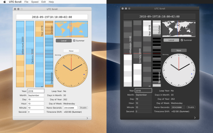This screenshot has width=213, height=133.
Task: Click Now button in light window
Action: [71, 51]
